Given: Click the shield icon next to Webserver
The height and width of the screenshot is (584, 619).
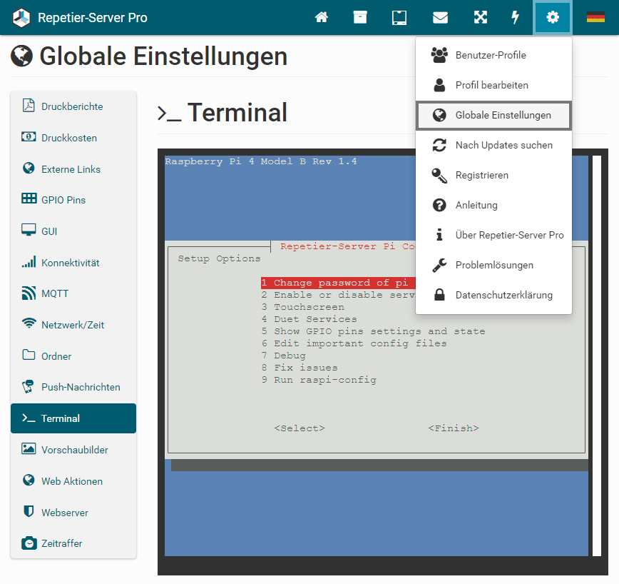Looking at the screenshot, I should point(29,511).
